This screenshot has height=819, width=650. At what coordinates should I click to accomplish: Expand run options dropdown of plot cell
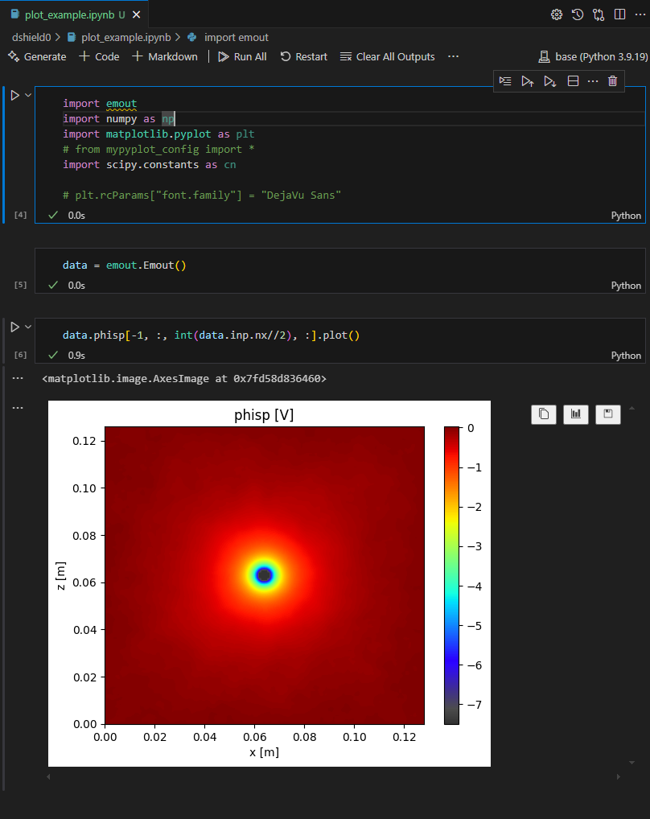[28, 327]
